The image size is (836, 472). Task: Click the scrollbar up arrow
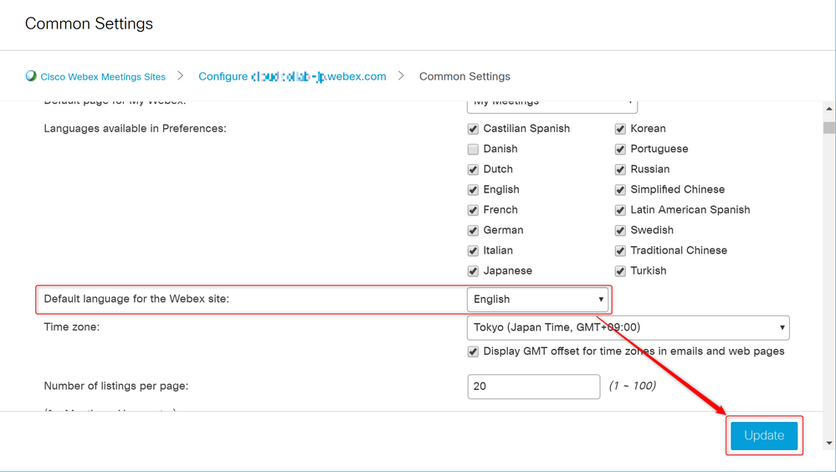click(829, 109)
